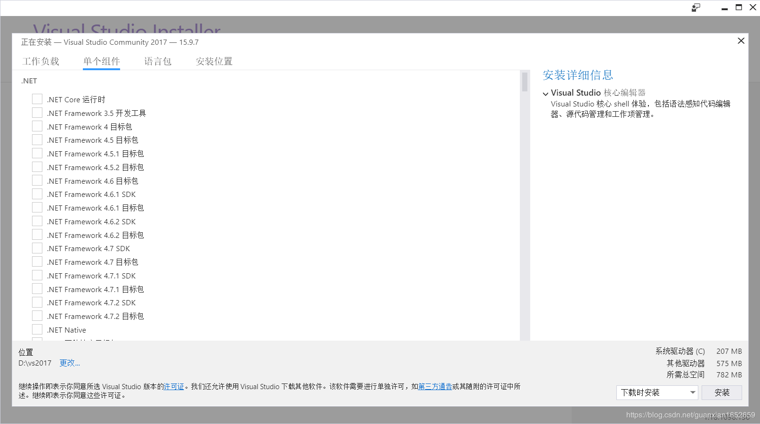Check .NET Framework 4.6.1 SDK checkbox
The width and height of the screenshot is (760, 424).
[37, 194]
